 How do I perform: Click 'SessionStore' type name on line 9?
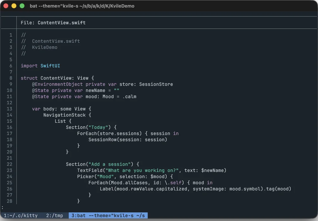click(x=156, y=84)
